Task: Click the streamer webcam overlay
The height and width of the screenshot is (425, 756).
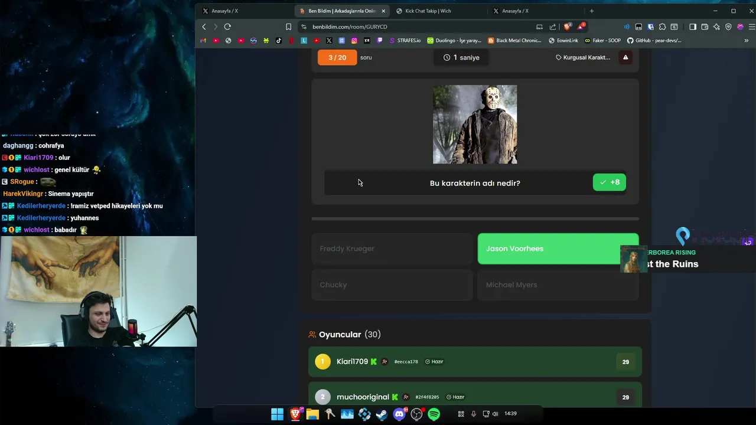Action: coord(98,292)
